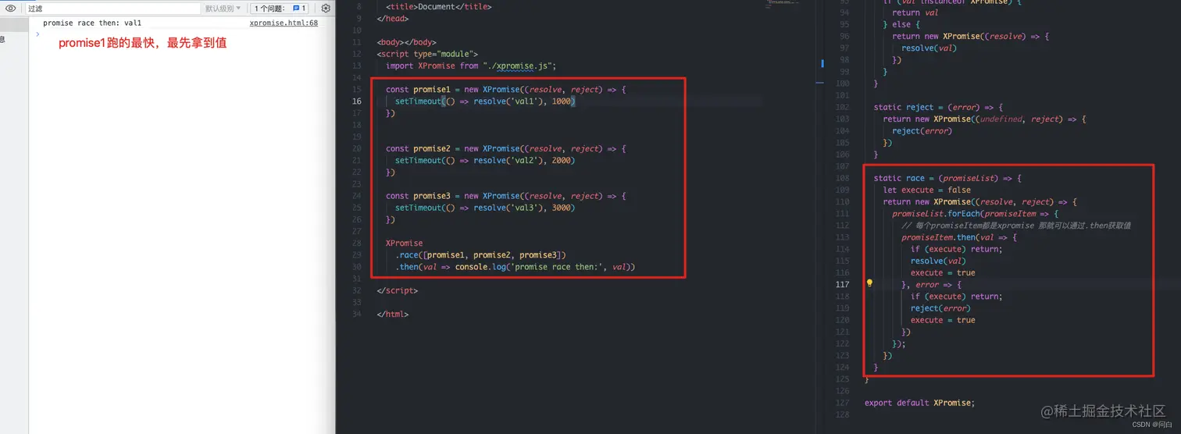Image resolution: width=1181 pixels, height=434 pixels.
Task: Click the 'static race = (promiseList)' line
Action: [947, 178]
